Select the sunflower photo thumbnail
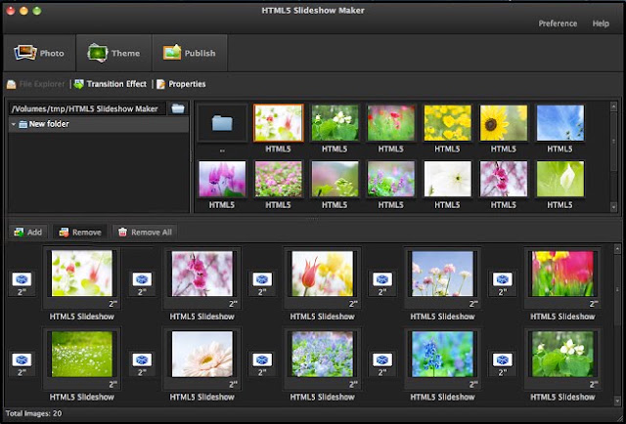 pos(504,123)
